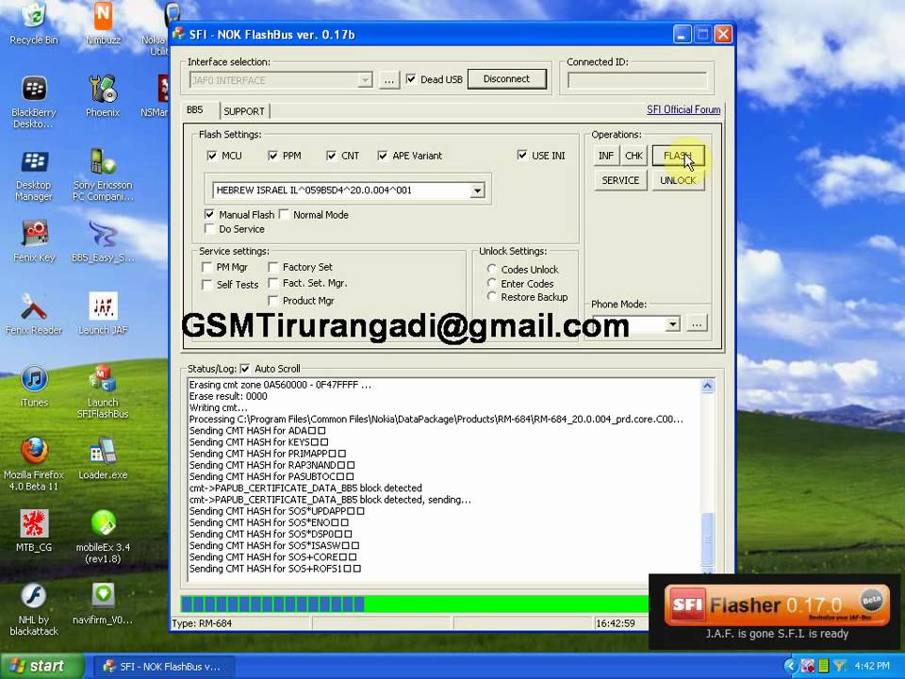The height and width of the screenshot is (679, 905).
Task: Click the log vertical scrollbar thumb
Action: (708, 539)
